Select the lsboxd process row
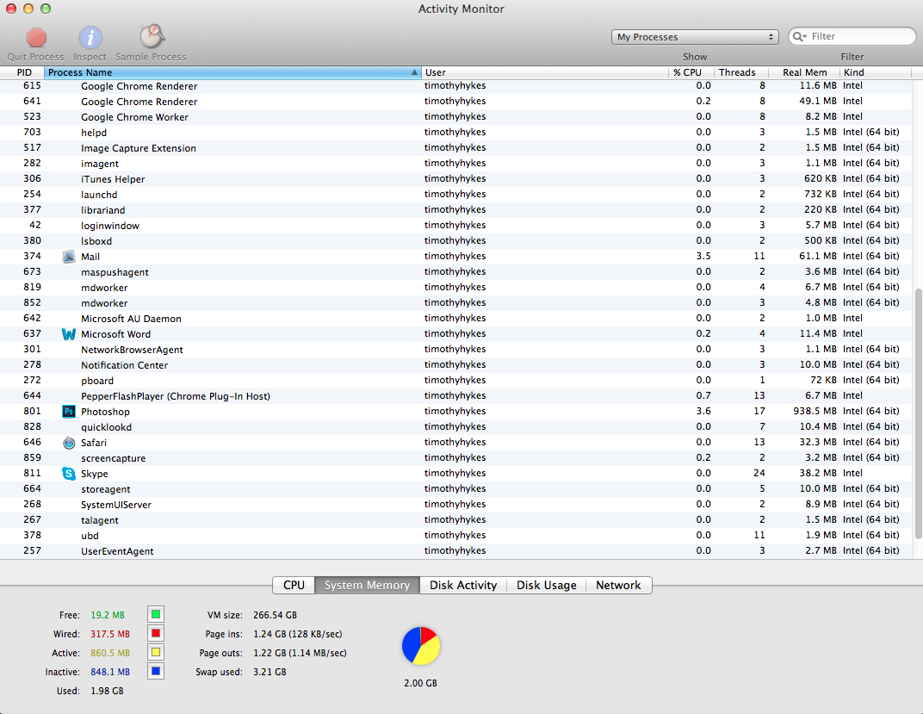This screenshot has height=714, width=923. point(456,241)
